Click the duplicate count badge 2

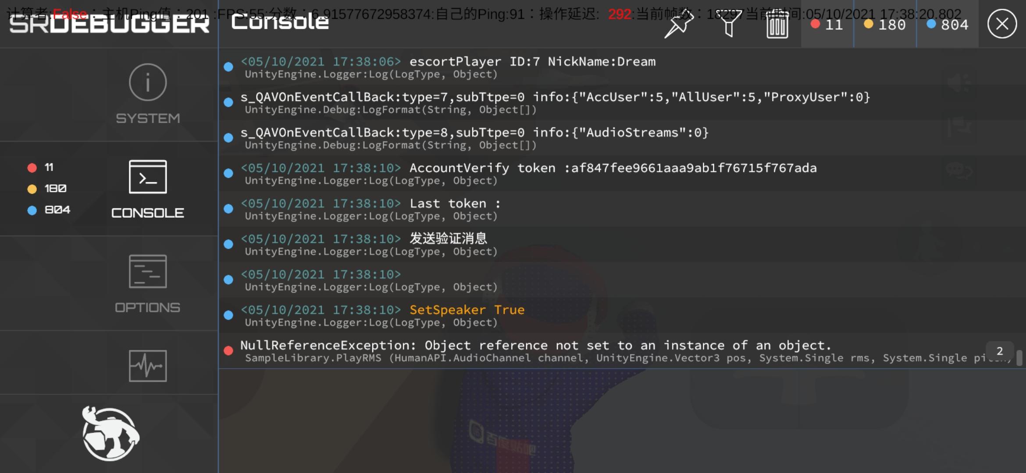(999, 351)
